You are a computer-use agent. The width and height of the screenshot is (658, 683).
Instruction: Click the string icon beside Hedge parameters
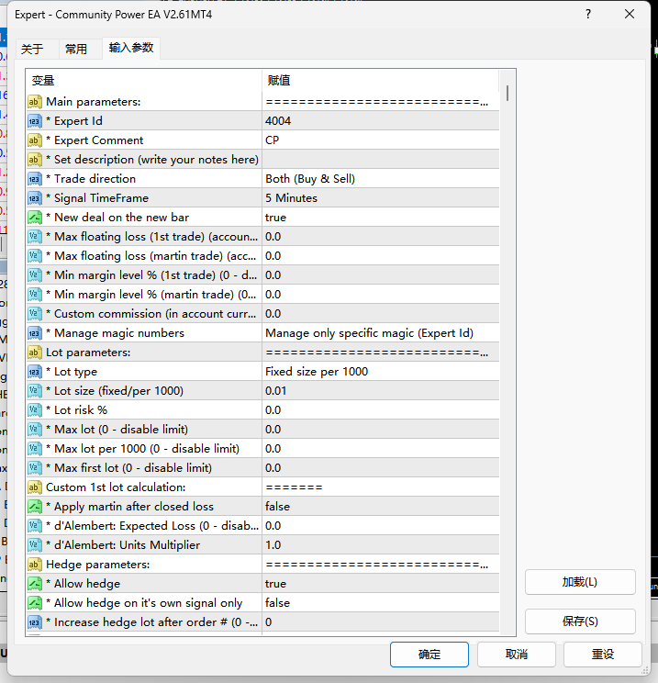(x=35, y=564)
